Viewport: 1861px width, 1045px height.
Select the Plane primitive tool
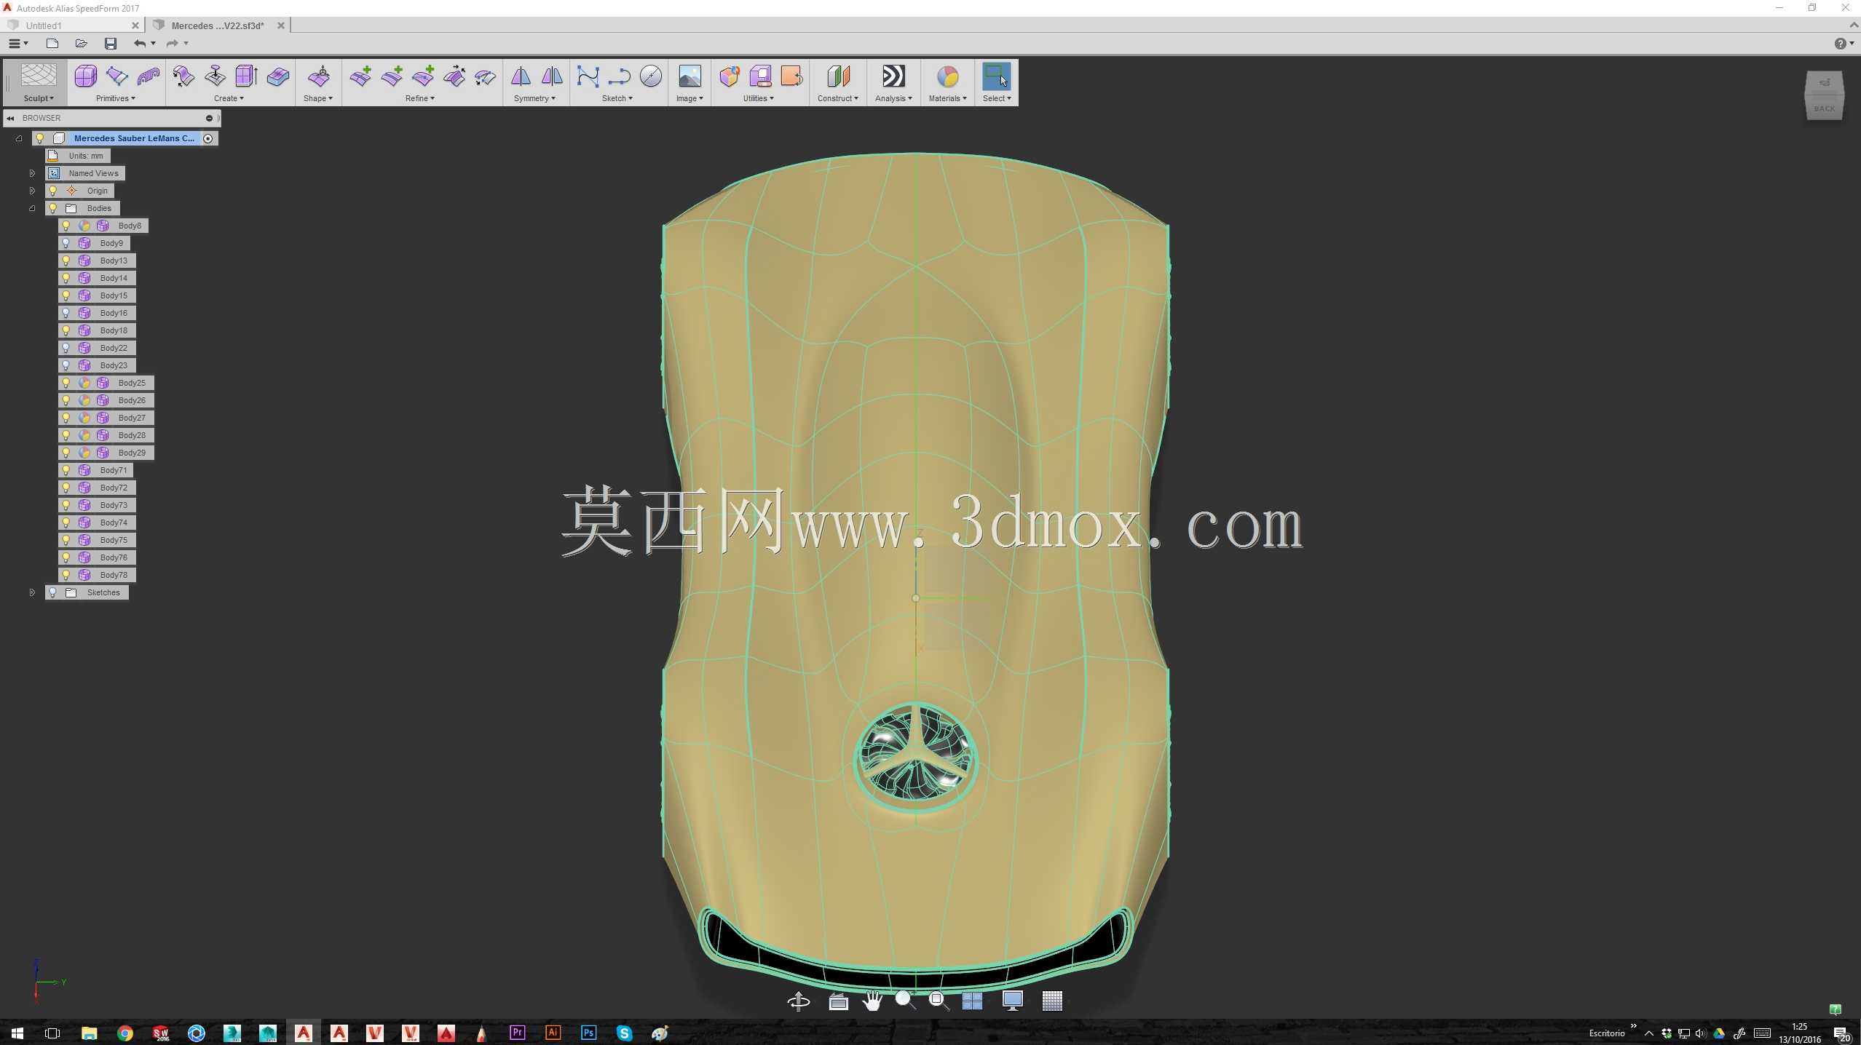(x=116, y=76)
